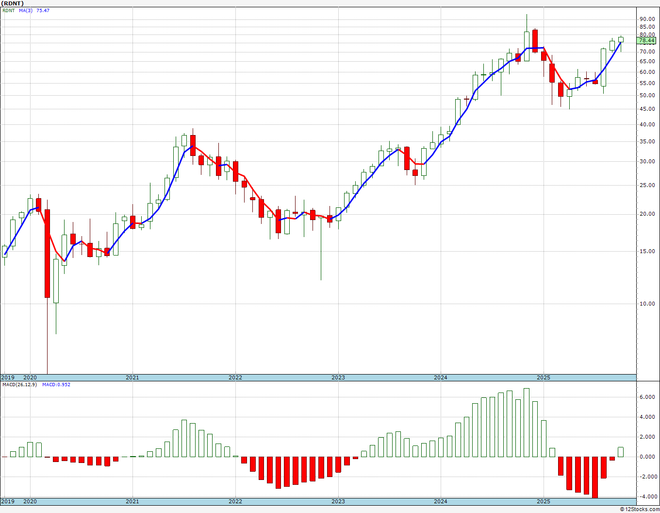
Task: Select the 20.00 price axis label
Action: [647, 214]
